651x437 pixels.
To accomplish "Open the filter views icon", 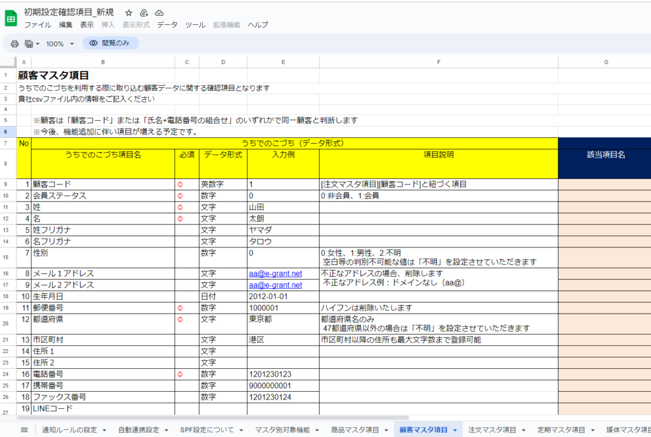I will tap(31, 44).
